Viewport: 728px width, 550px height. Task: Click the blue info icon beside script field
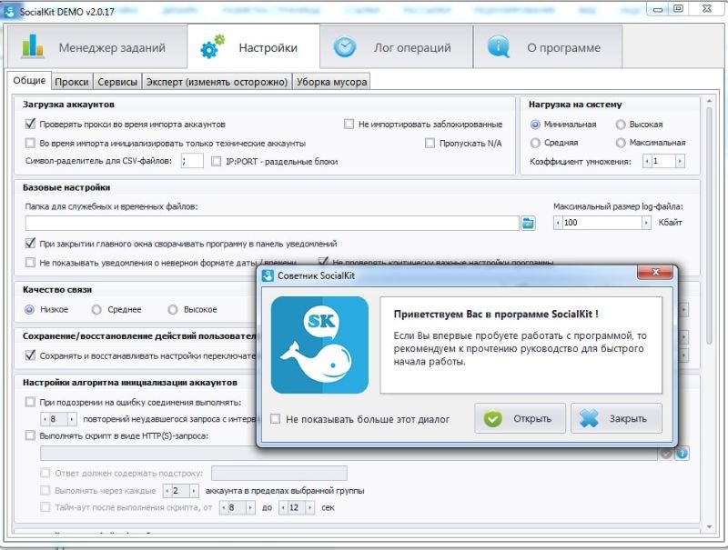coord(682,453)
